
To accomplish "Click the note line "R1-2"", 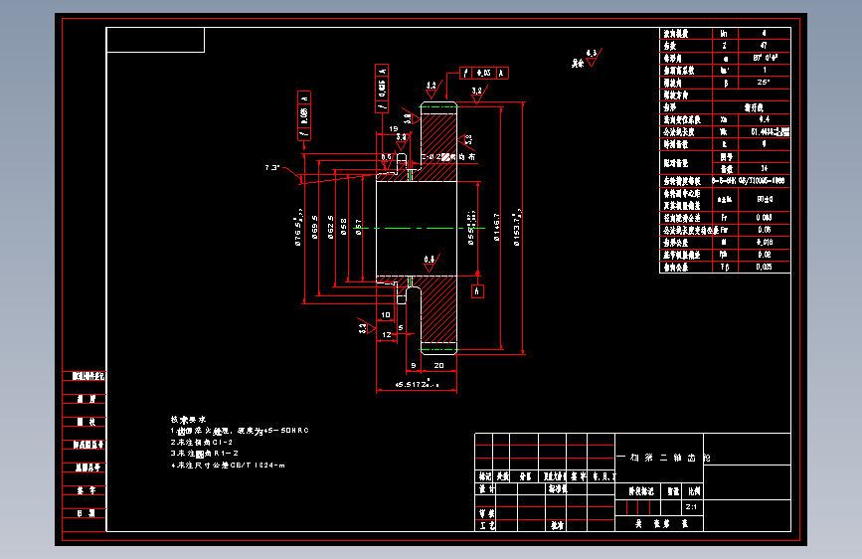I will [204, 454].
